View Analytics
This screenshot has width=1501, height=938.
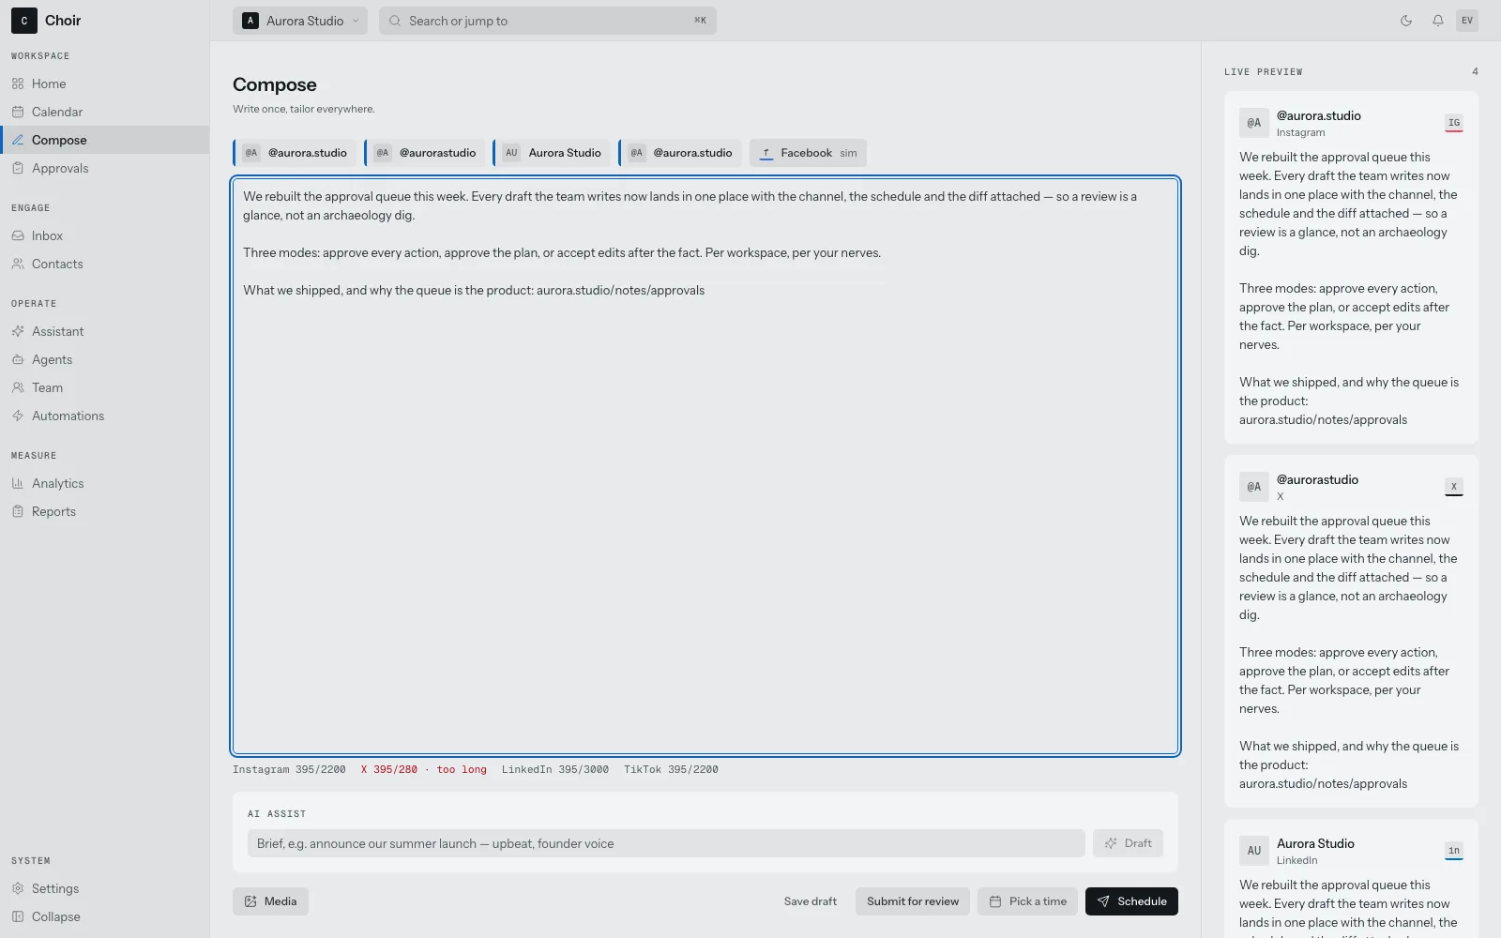coord(104,483)
